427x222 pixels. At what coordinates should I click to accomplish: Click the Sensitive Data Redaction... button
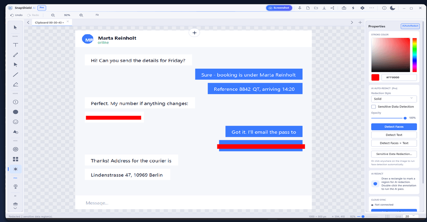[394, 154]
